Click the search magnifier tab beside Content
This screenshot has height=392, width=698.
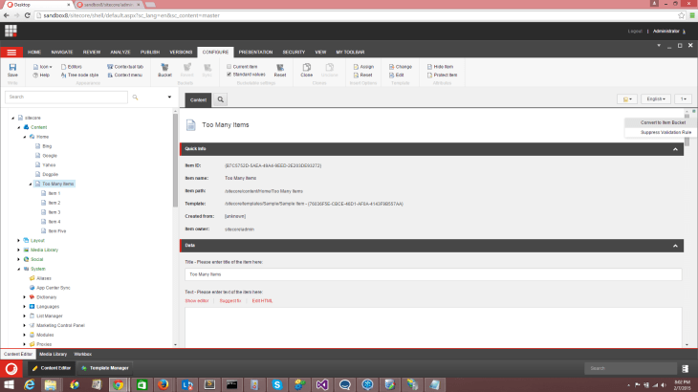(x=221, y=98)
